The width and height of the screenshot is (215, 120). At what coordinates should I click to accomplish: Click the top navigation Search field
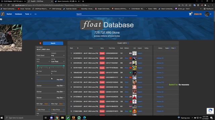(x=107, y=14)
